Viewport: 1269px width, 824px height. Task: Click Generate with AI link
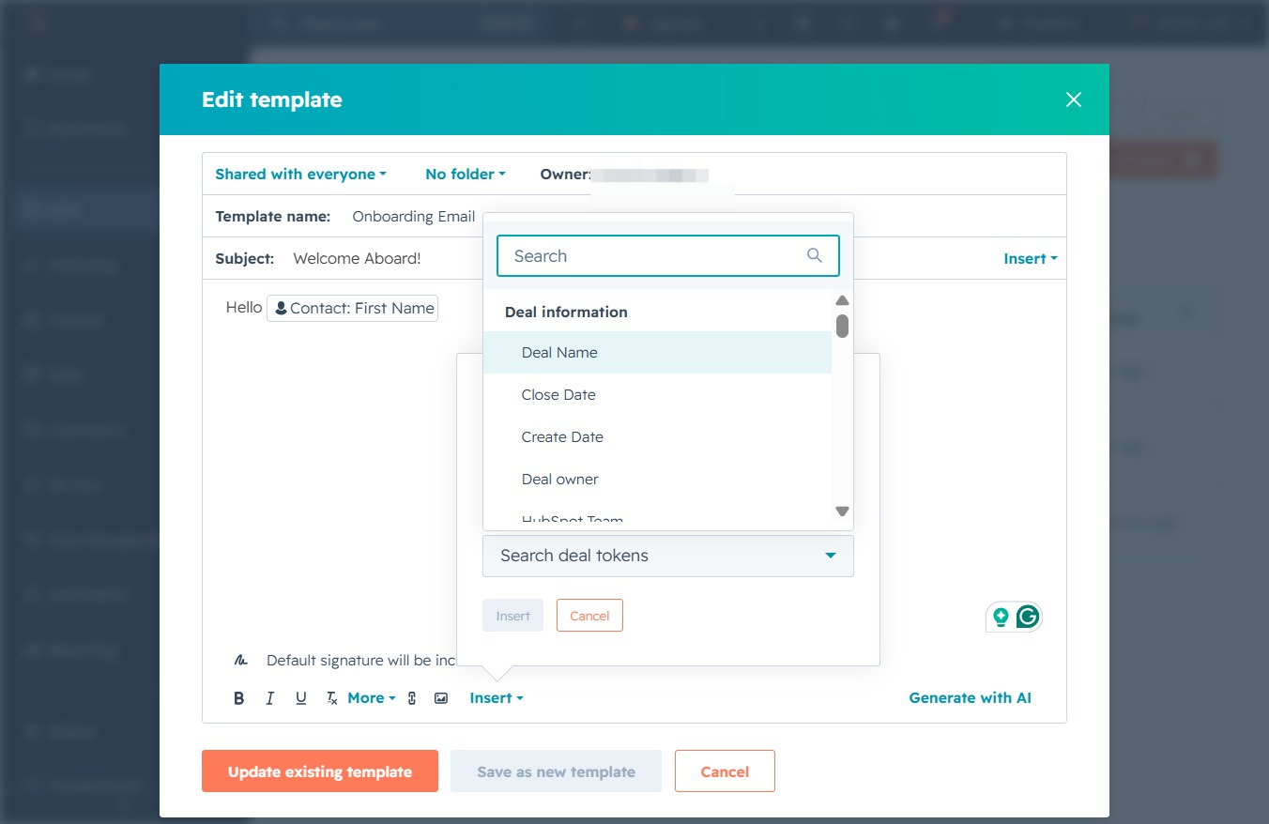[971, 698]
